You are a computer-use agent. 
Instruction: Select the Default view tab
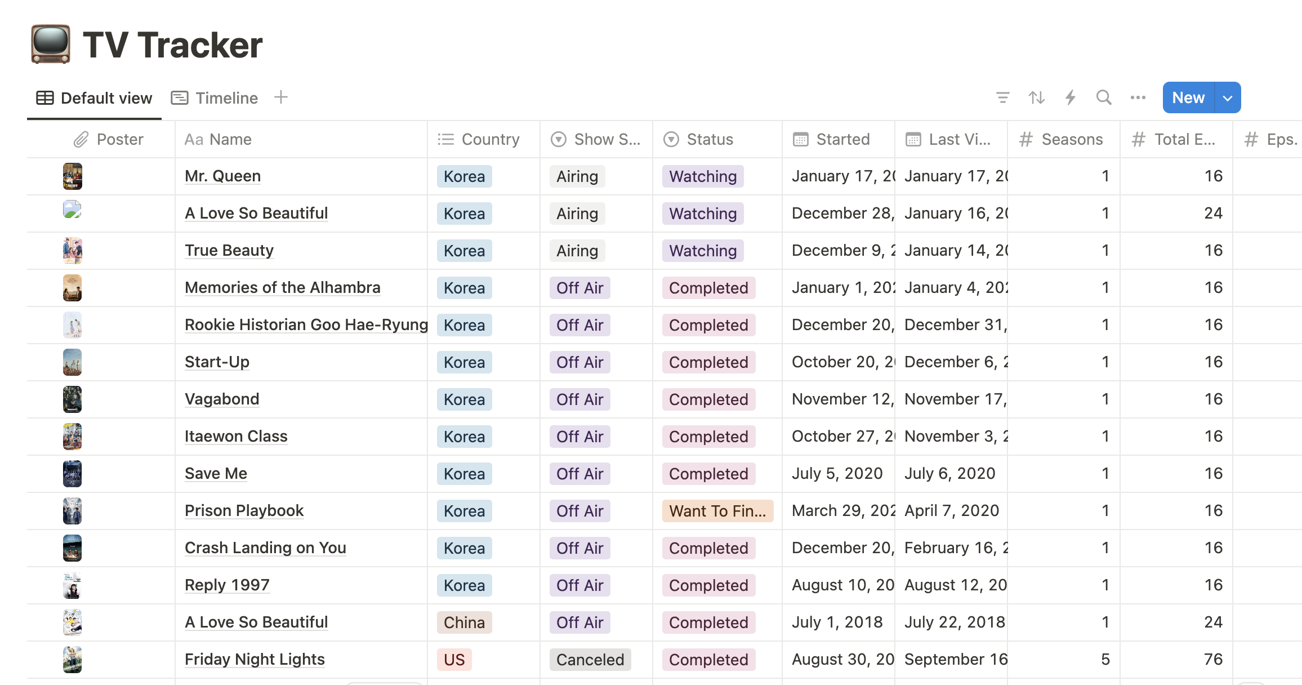tap(93, 97)
